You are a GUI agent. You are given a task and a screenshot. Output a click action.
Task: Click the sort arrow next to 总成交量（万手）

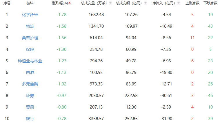[110, 3]
